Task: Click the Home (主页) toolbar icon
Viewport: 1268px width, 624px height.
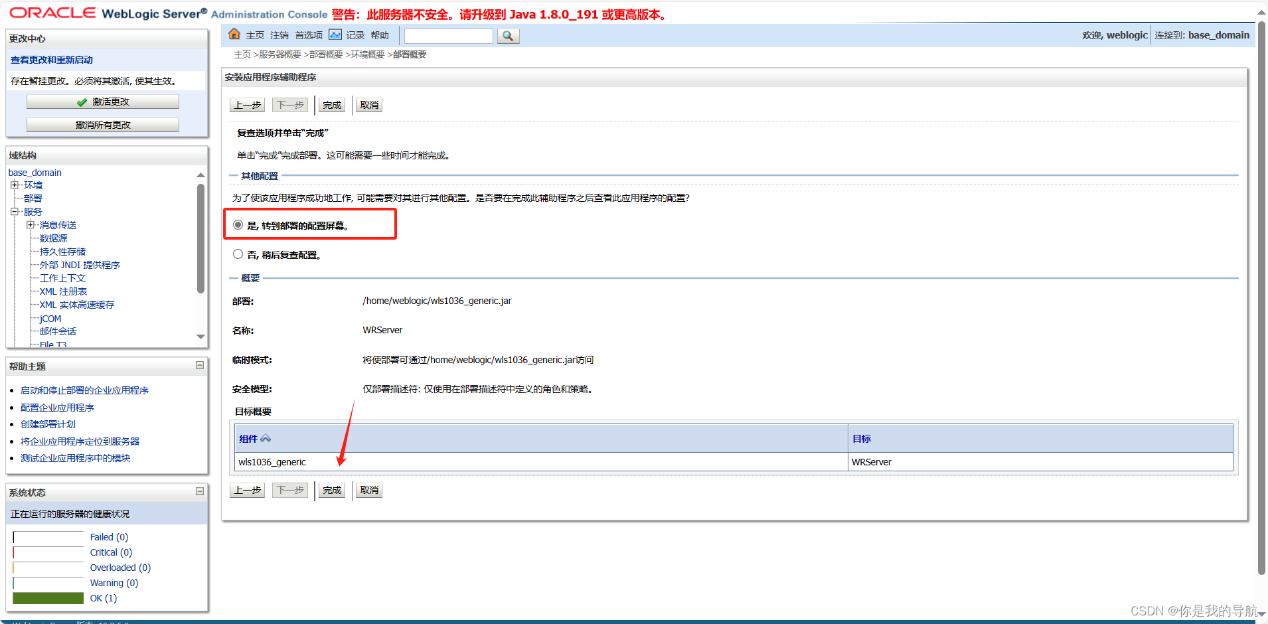Action: coord(234,34)
